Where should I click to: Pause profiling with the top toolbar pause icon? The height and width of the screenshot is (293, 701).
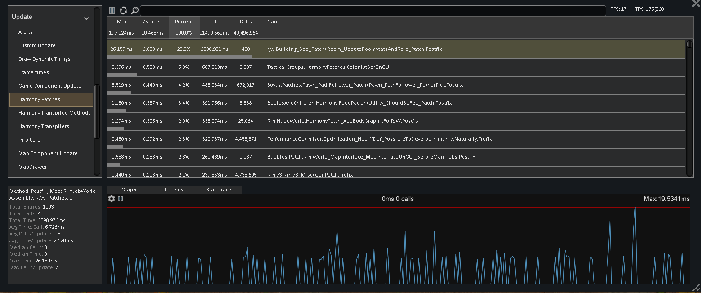[x=112, y=10]
